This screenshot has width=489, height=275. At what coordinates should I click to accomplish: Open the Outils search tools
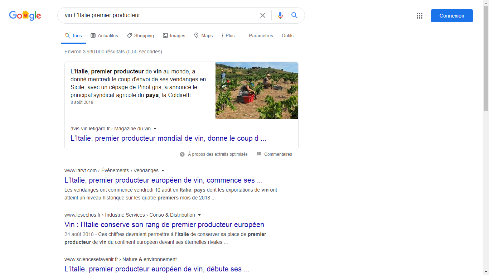point(287,35)
